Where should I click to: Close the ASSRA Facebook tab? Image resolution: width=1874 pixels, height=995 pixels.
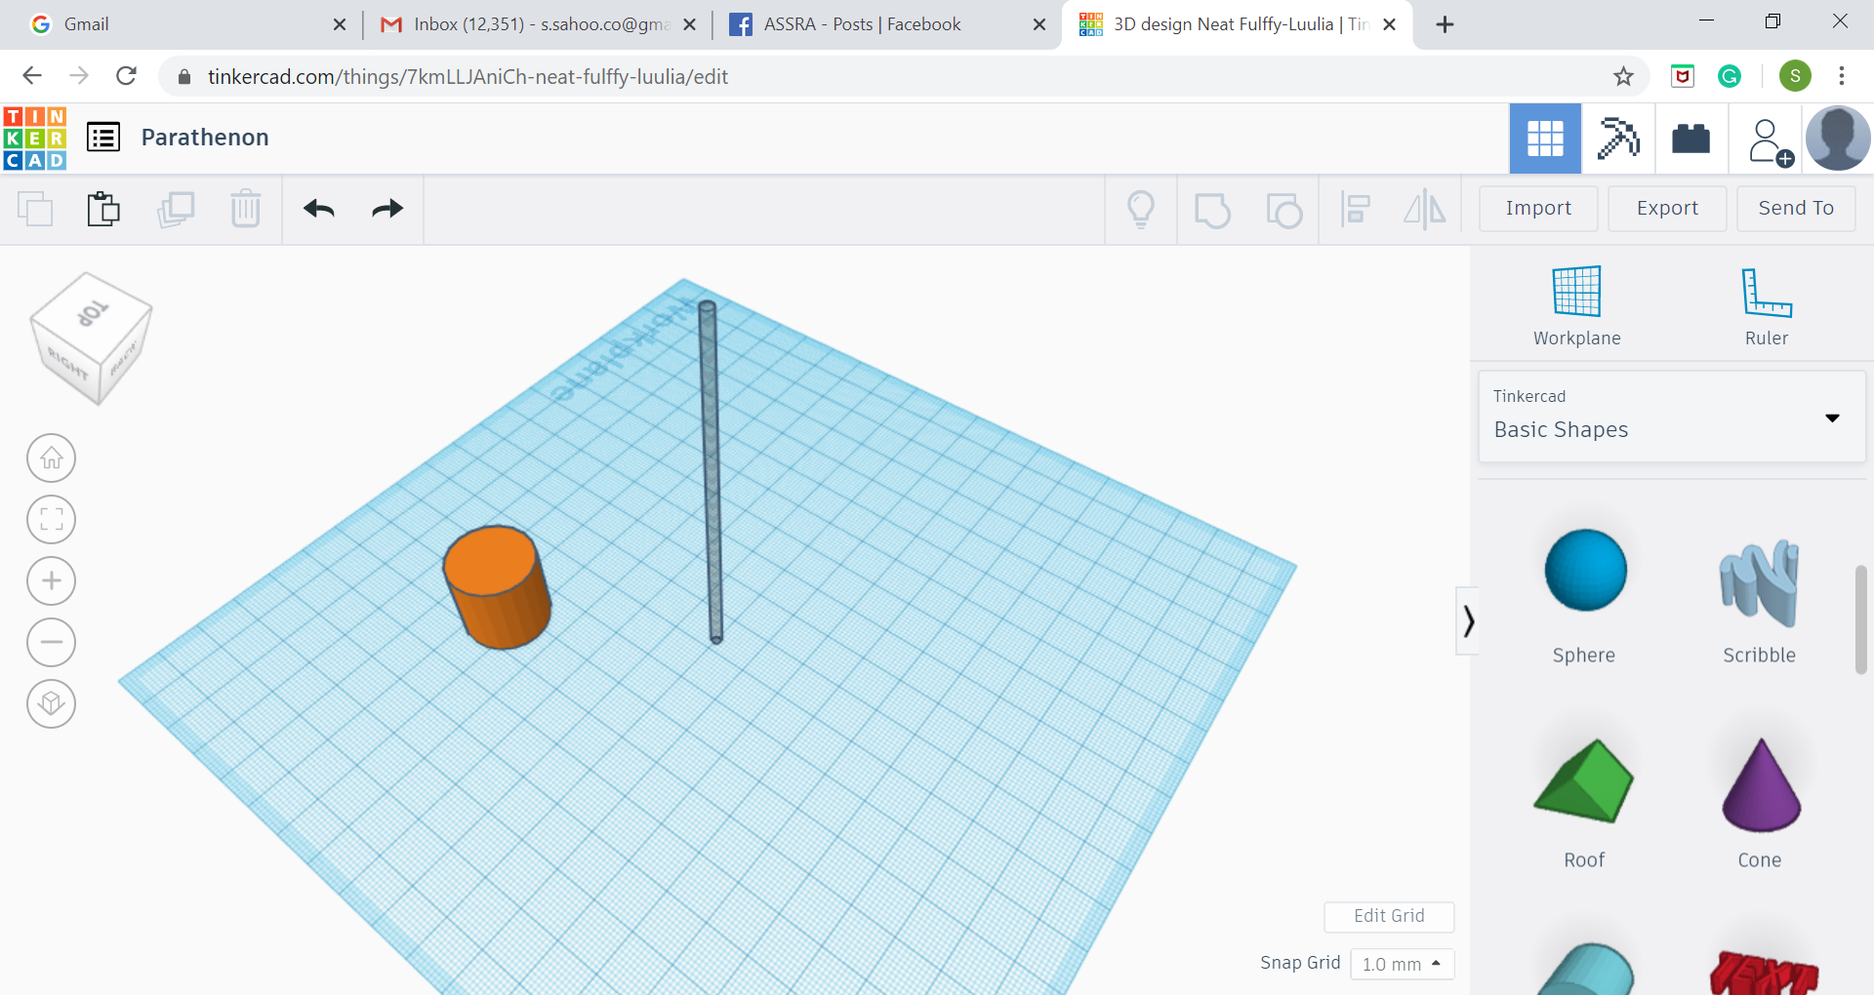(1039, 24)
